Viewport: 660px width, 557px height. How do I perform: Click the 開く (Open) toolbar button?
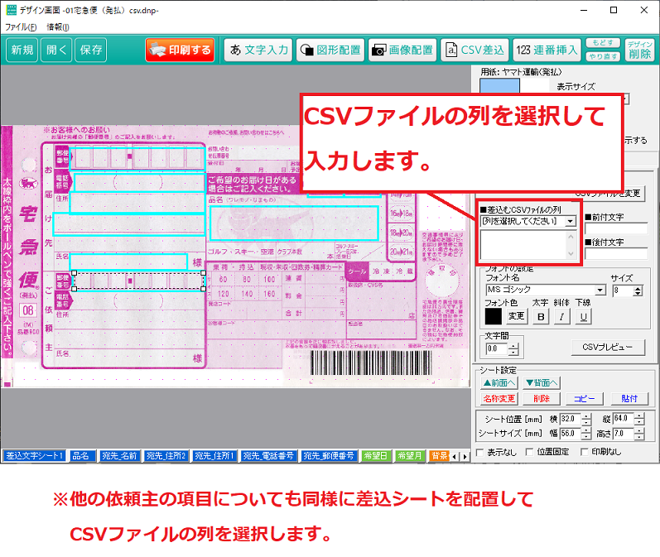[x=56, y=50]
